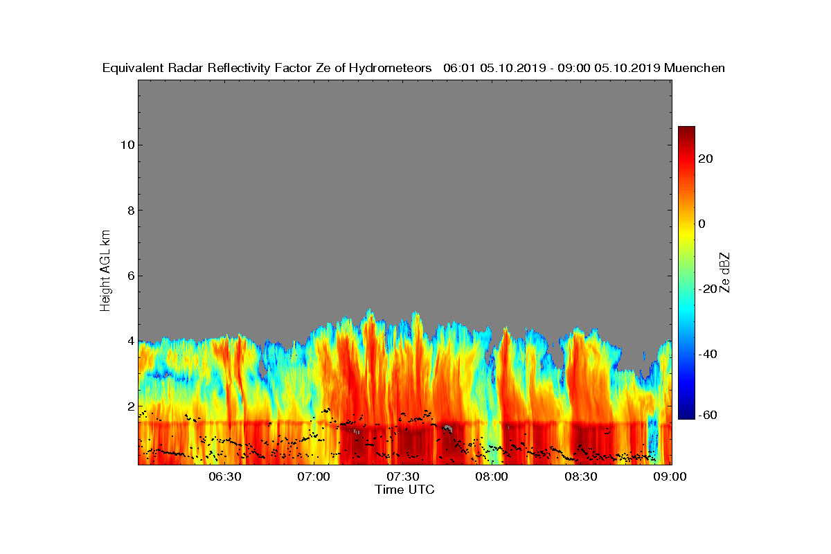Click the 08:00 time tick label
The width and height of the screenshot is (831, 554).
pos(492,476)
